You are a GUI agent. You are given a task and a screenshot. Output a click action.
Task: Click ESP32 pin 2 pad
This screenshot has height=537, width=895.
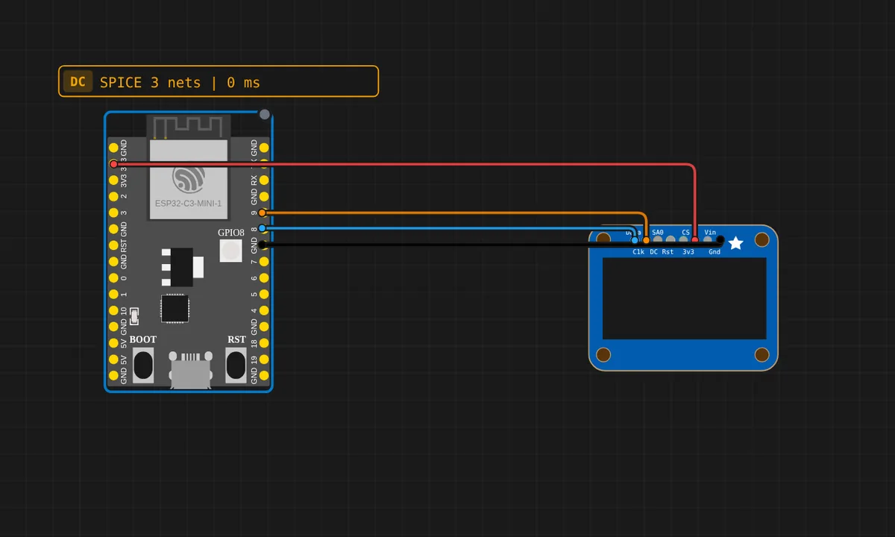pyautogui.click(x=113, y=196)
